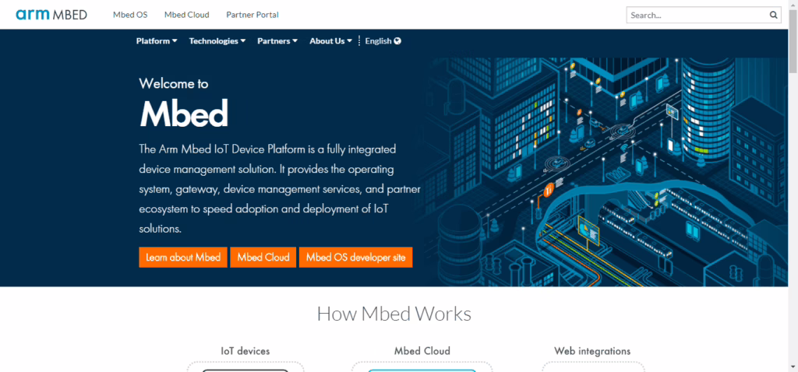This screenshot has height=372, width=798.
Task: Expand the Platform dropdown menu
Action: click(157, 41)
